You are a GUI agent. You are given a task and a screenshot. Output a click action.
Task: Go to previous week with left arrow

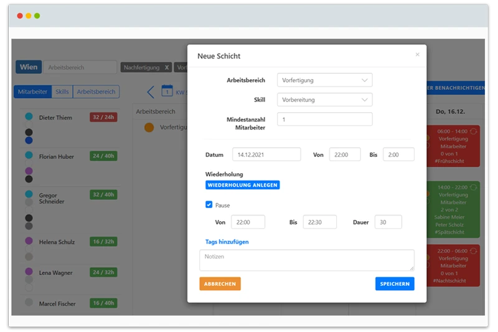click(x=150, y=92)
